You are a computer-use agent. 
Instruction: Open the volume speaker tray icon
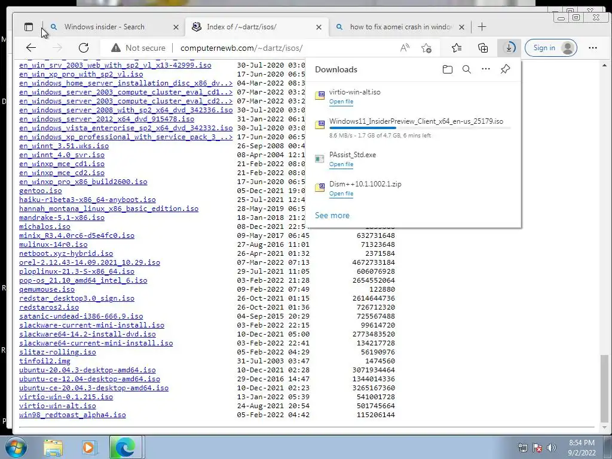point(552,448)
